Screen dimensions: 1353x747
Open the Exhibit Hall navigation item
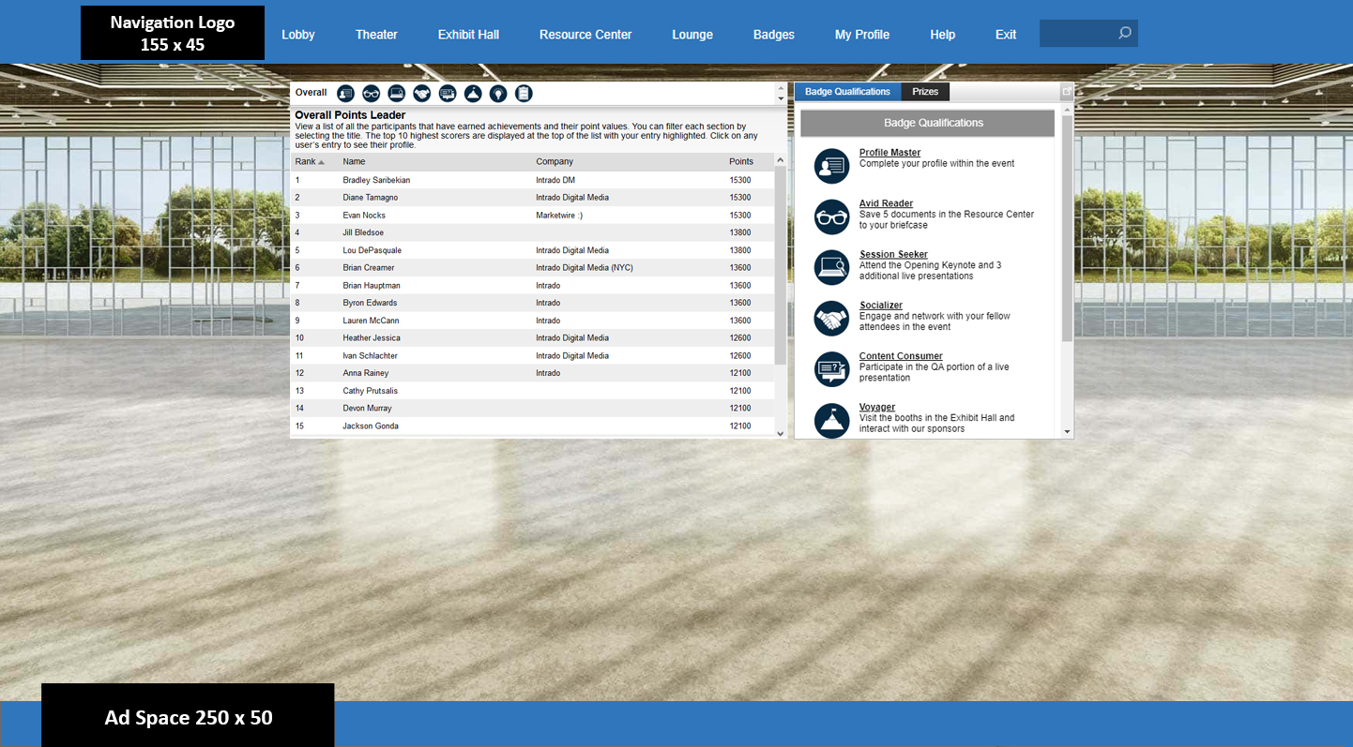[468, 35]
